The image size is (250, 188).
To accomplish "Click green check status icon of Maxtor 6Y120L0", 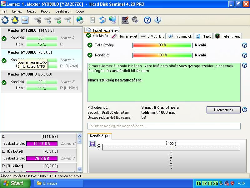I will [4, 39].
